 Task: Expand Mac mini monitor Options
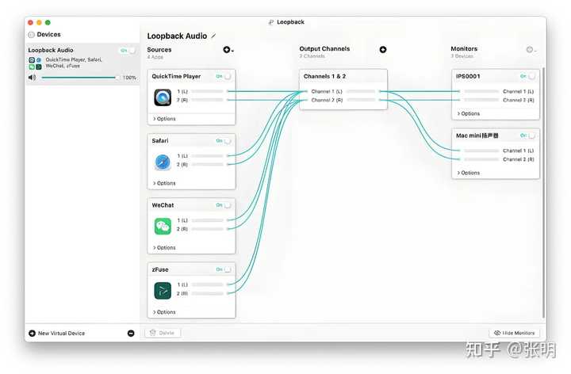point(469,173)
